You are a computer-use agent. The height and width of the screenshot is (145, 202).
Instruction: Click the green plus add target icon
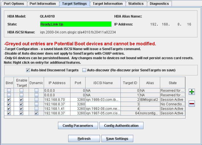pyautogui.click(x=192, y=92)
